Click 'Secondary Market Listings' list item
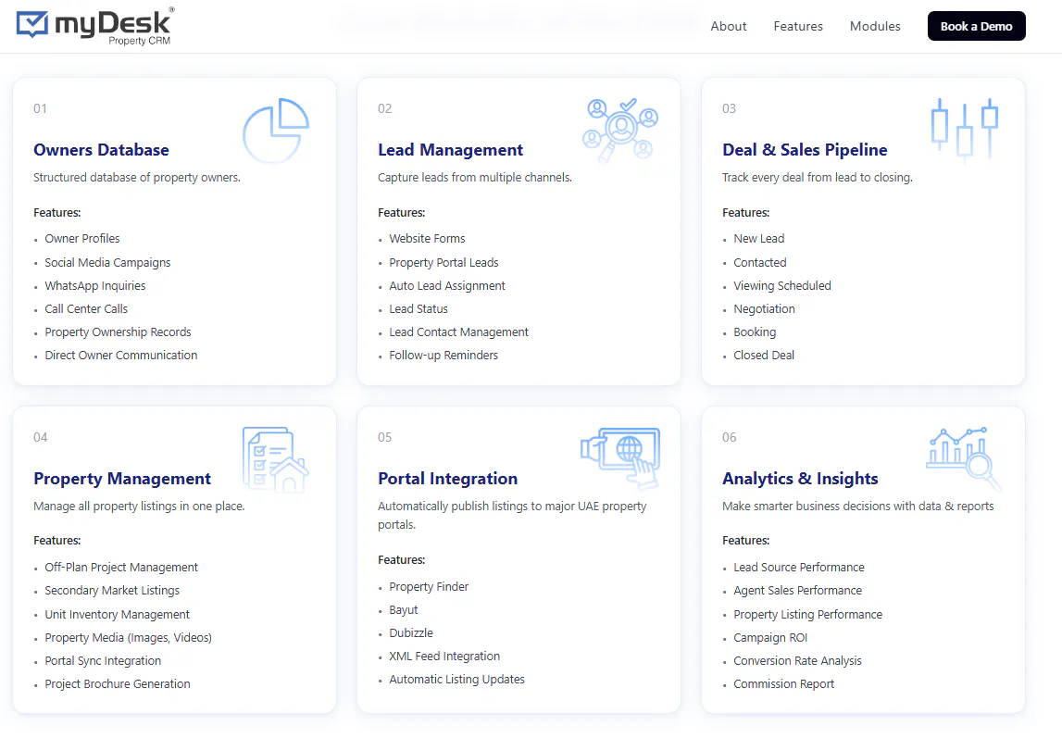 point(112,591)
